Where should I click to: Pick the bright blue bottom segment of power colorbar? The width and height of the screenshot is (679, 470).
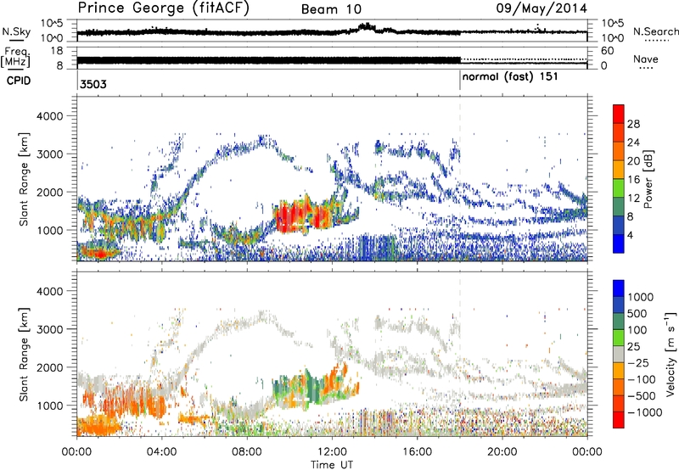tap(619, 243)
